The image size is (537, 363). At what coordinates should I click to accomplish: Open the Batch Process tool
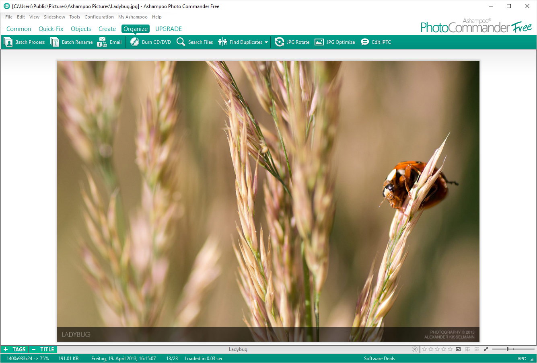tap(25, 42)
